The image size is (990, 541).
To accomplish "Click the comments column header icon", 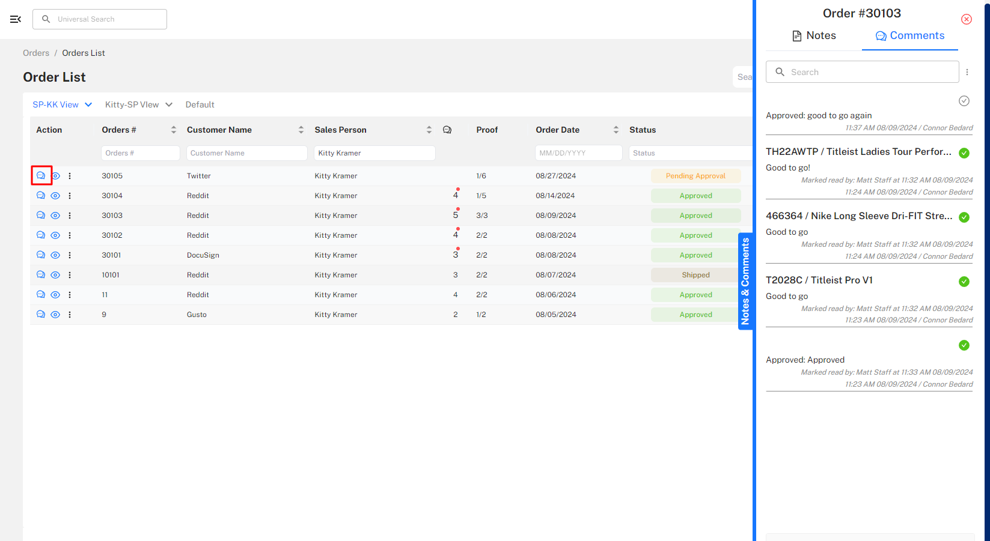I will (447, 130).
